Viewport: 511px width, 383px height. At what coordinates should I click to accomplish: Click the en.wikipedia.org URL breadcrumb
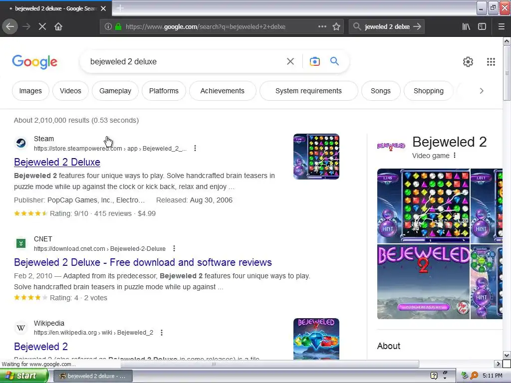(93, 333)
